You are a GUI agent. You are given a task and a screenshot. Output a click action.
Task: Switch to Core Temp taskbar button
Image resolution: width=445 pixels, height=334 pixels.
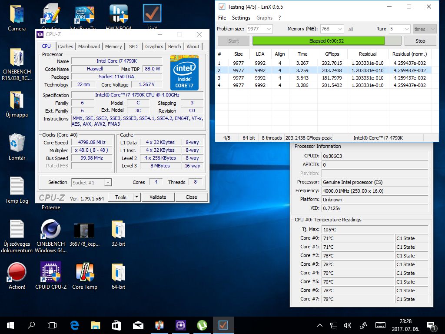tap(159, 325)
